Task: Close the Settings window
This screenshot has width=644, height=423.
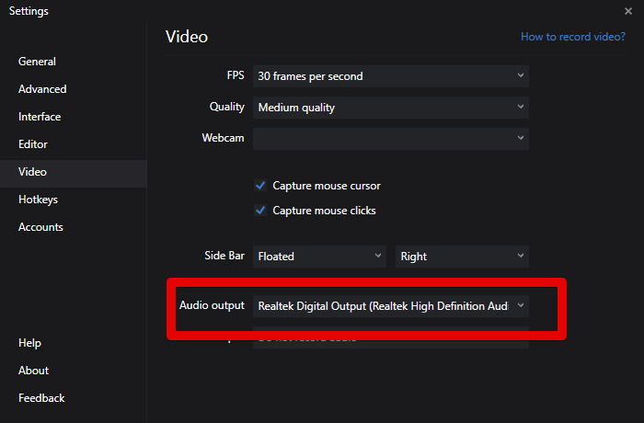Action: [x=627, y=11]
